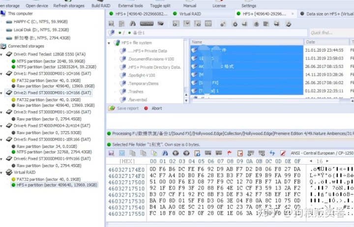The width and height of the screenshot is (354, 227).
Task: Decrease bytes per row with left arrow
Action: pos(311,161)
